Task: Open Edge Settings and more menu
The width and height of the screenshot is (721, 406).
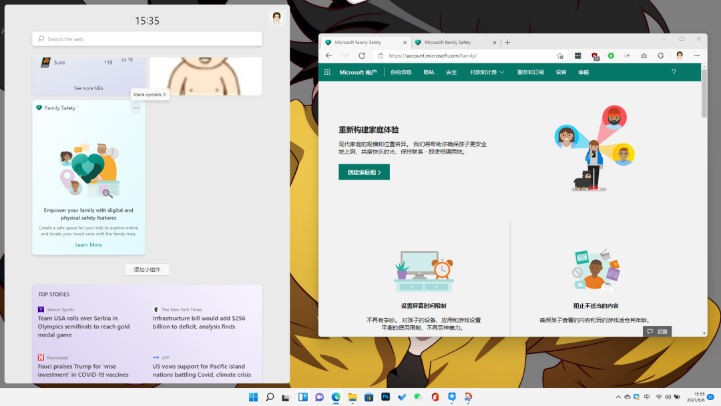Action: [696, 55]
